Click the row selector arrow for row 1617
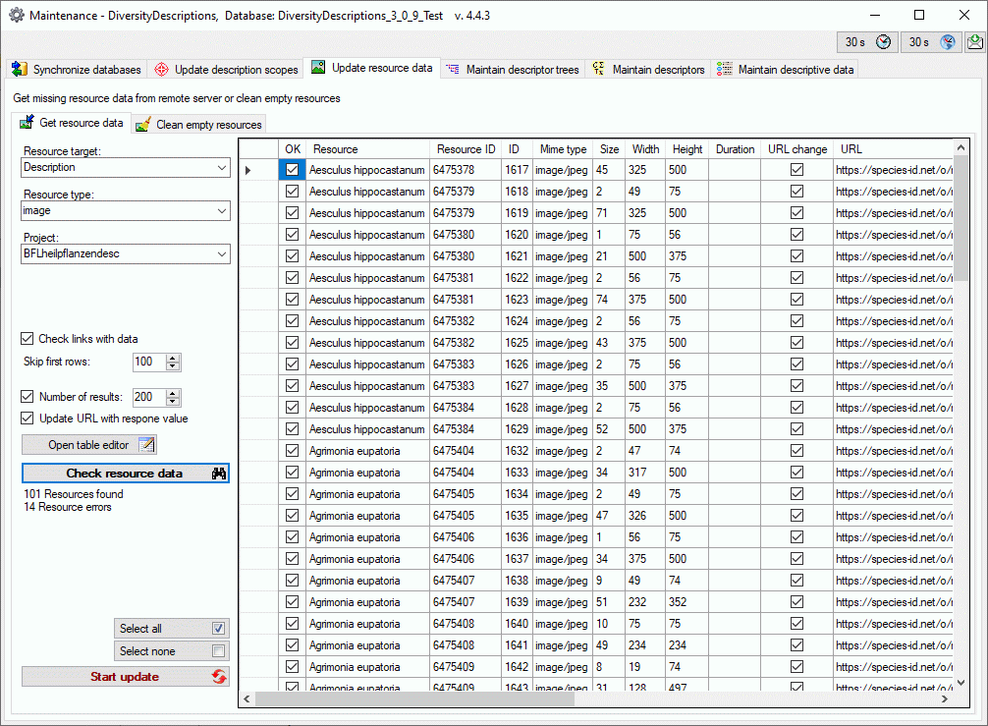The width and height of the screenshot is (988, 726). (248, 170)
